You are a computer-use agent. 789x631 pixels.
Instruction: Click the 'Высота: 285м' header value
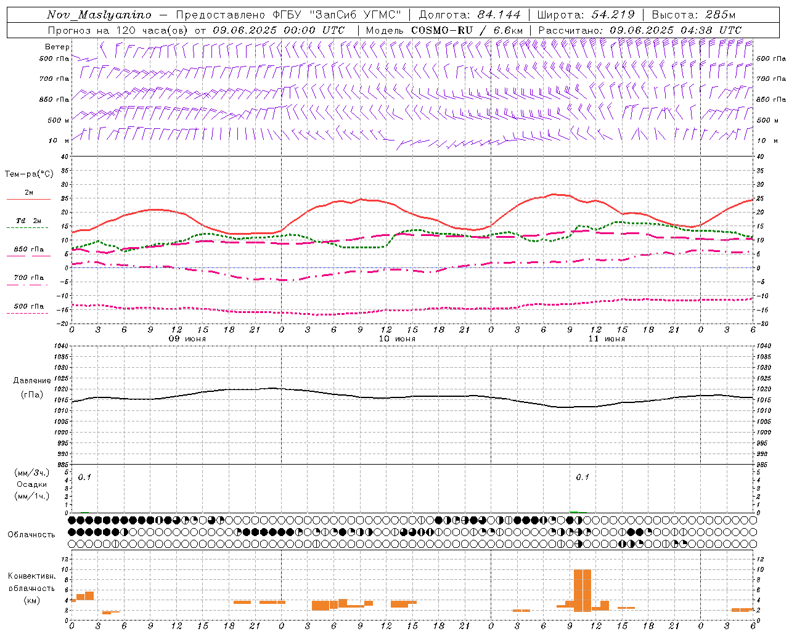click(x=693, y=15)
